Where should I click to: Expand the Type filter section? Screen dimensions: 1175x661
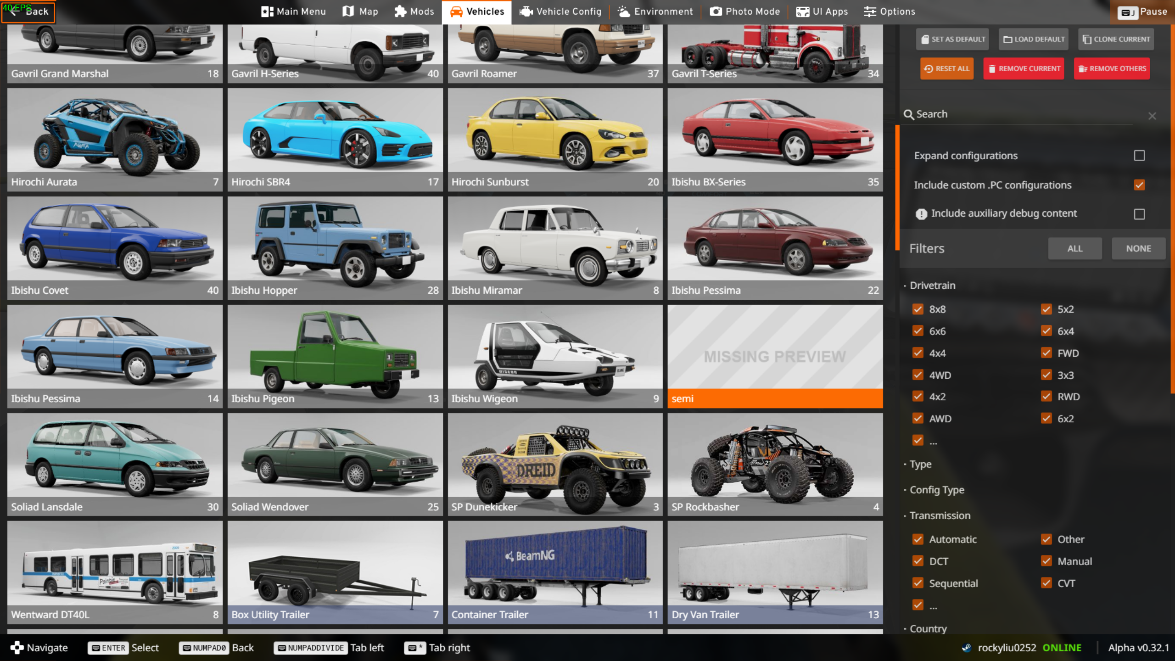pos(920,464)
